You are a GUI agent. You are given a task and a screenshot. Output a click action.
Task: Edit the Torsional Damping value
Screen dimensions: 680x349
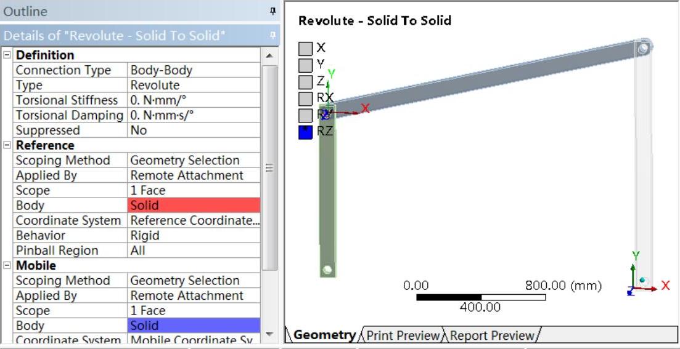point(194,115)
